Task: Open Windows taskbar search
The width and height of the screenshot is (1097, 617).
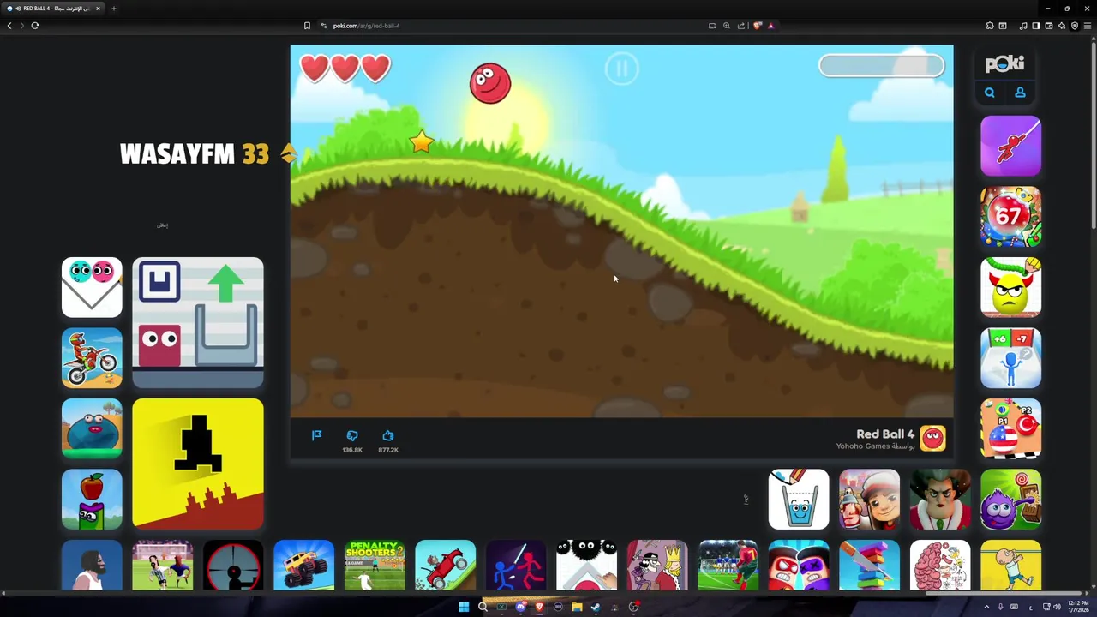Action: [483, 607]
